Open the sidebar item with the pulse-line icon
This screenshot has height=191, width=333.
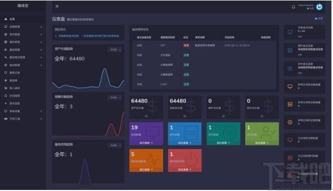pyautogui.click(x=22, y=57)
